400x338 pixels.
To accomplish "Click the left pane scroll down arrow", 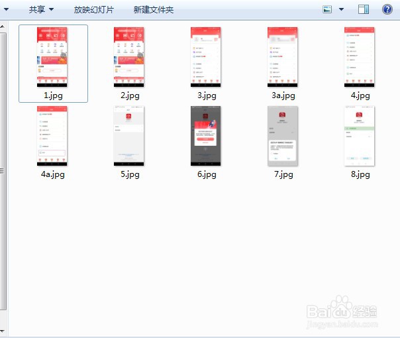I will [2, 331].
